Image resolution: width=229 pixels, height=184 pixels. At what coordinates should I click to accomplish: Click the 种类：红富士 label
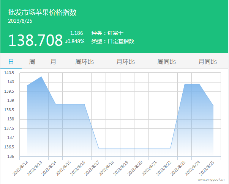point(107,33)
